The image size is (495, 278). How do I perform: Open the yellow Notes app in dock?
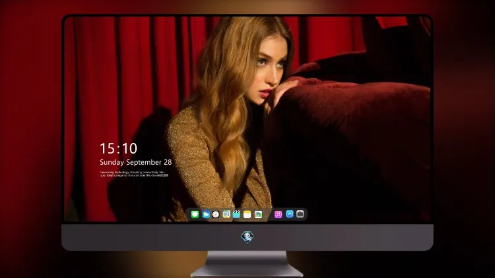click(x=247, y=214)
